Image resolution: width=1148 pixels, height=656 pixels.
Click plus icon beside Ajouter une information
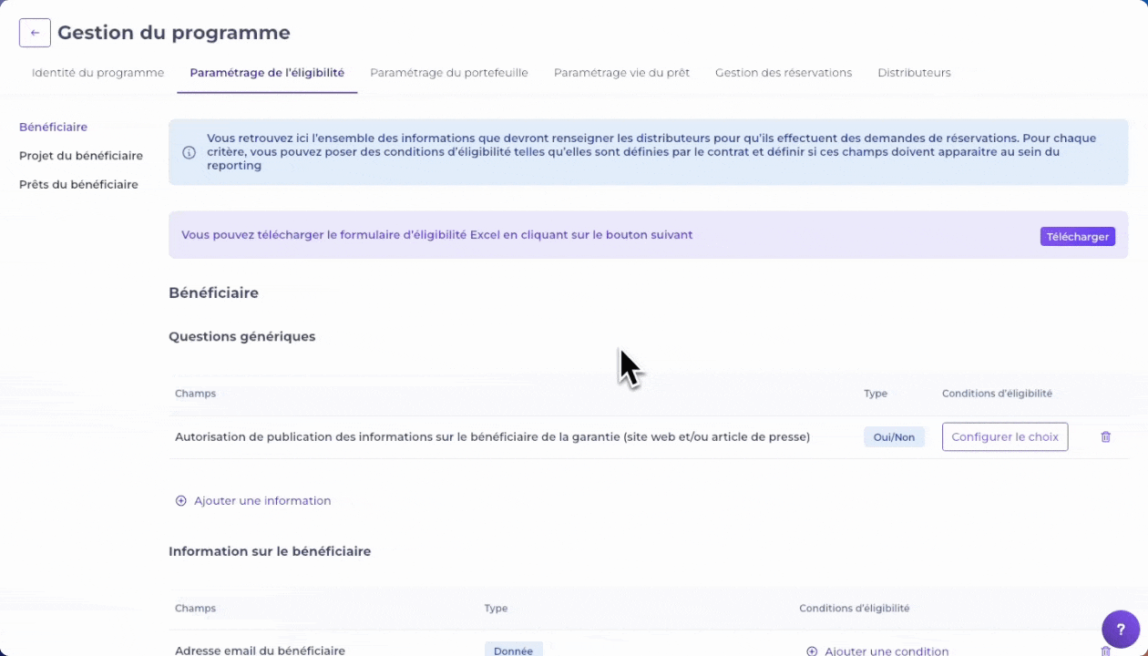tap(180, 501)
